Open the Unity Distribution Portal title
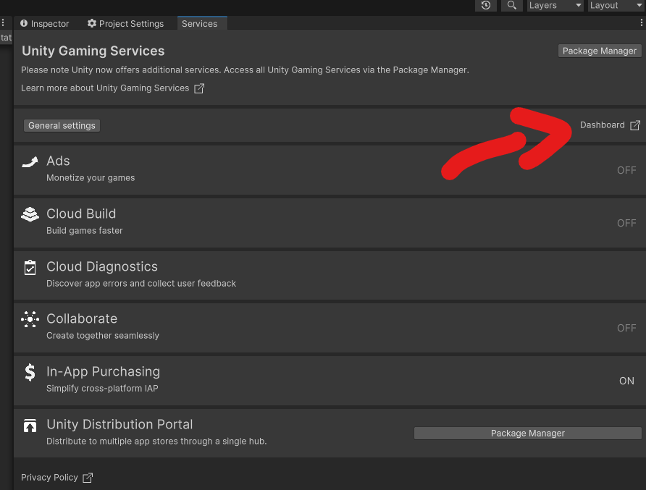This screenshot has width=646, height=490. tap(119, 424)
